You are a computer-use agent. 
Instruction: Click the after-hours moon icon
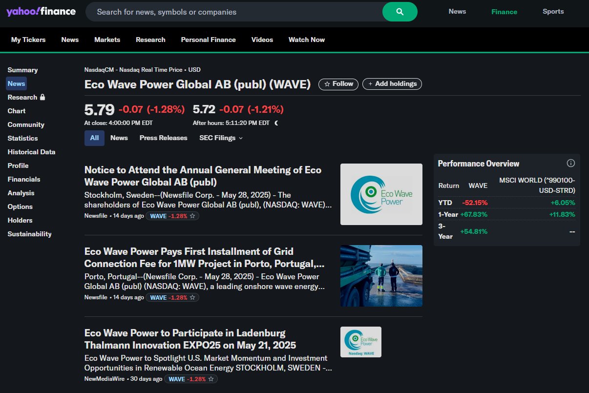[276, 123]
